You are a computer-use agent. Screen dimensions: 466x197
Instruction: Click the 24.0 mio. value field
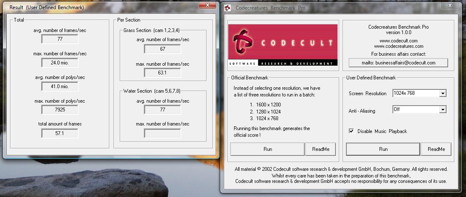60,63
